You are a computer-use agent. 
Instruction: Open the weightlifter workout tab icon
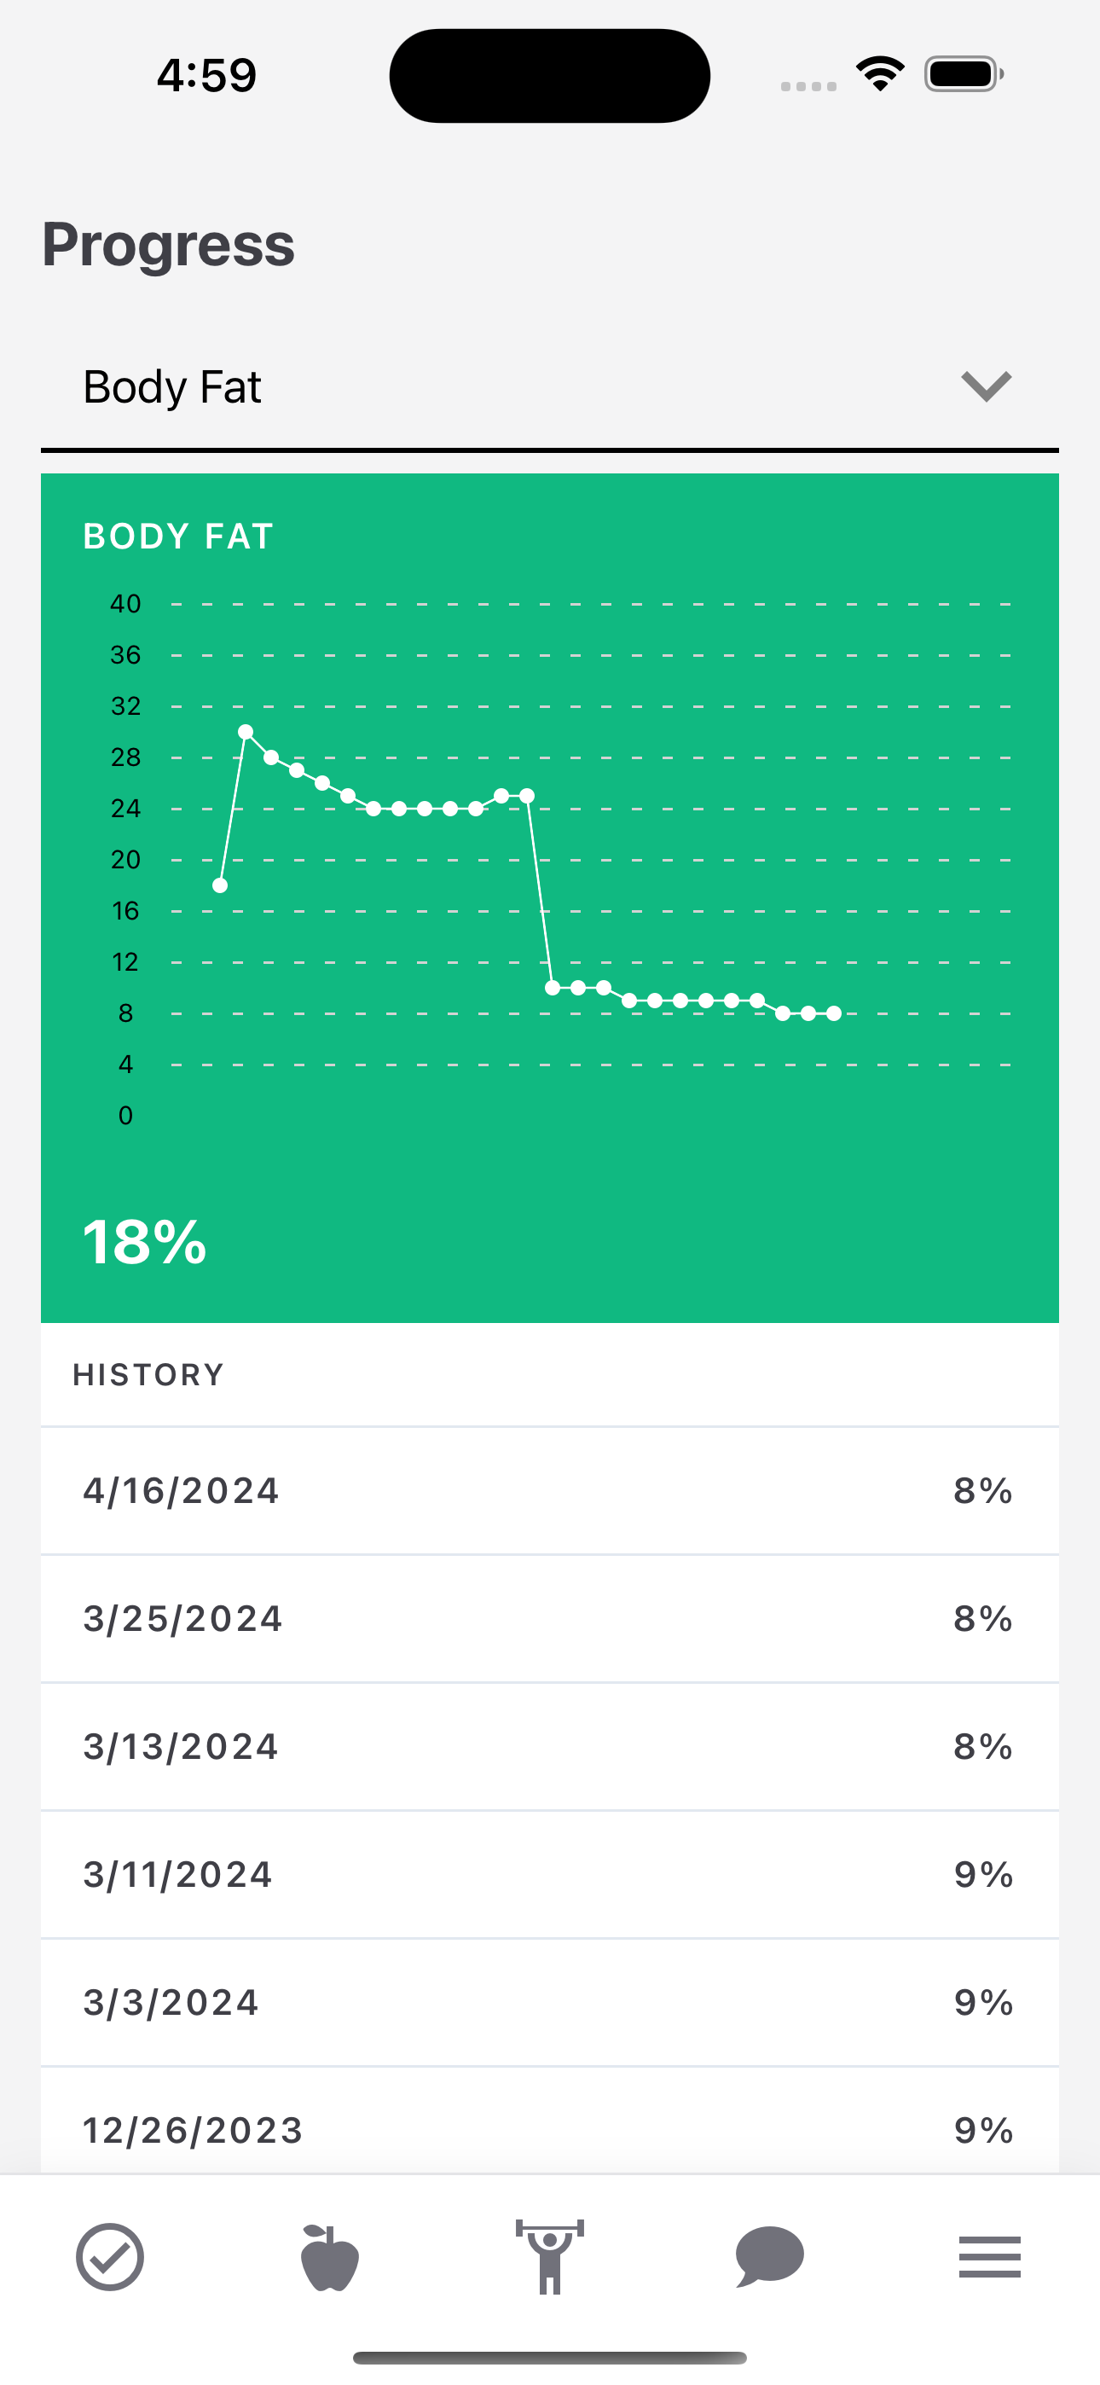550,2257
